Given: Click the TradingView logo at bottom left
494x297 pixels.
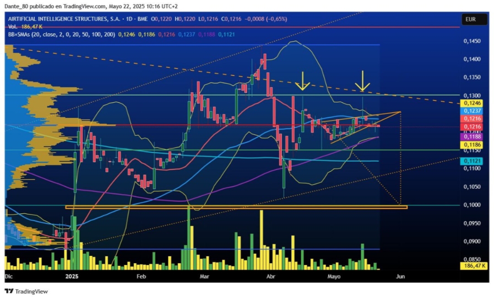Looking at the screenshot, I should 26,292.
